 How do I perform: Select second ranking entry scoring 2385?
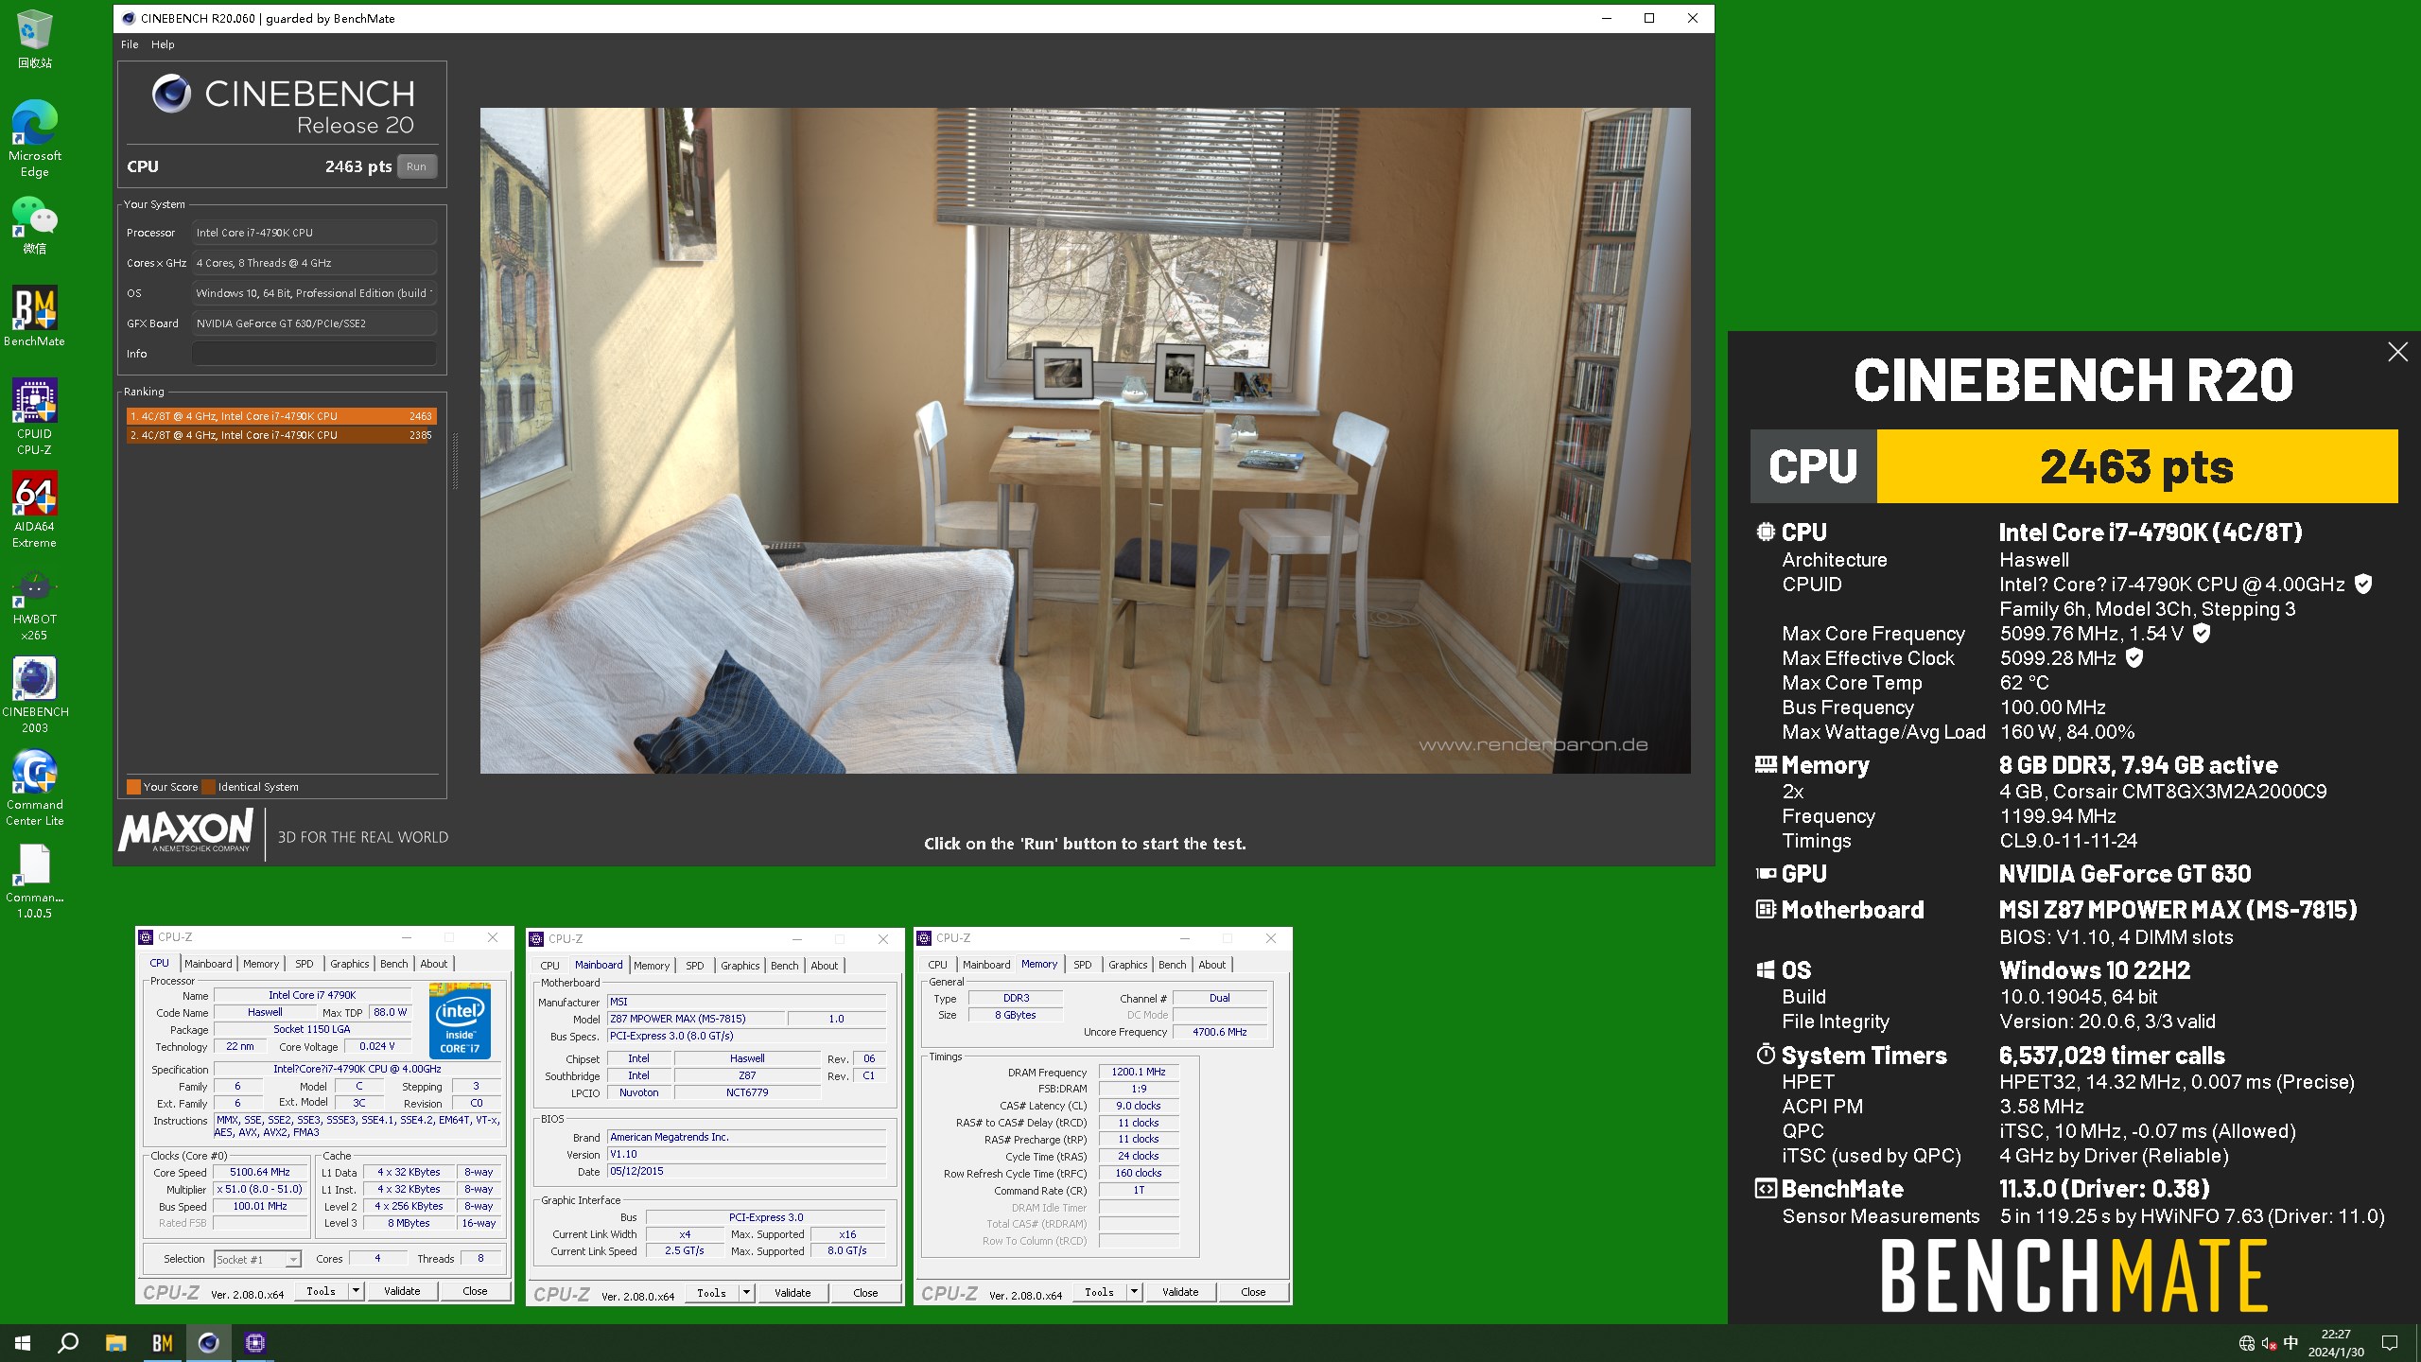(281, 435)
